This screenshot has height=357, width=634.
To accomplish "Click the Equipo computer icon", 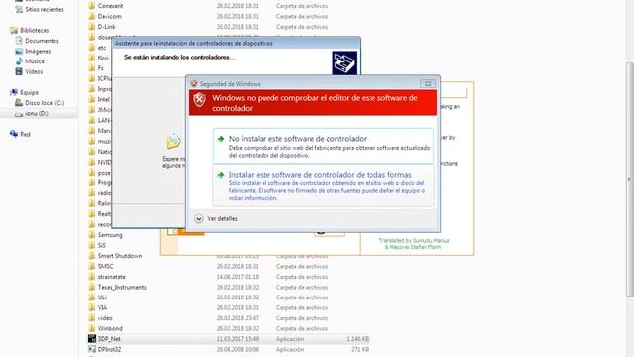I will [x=14, y=92].
